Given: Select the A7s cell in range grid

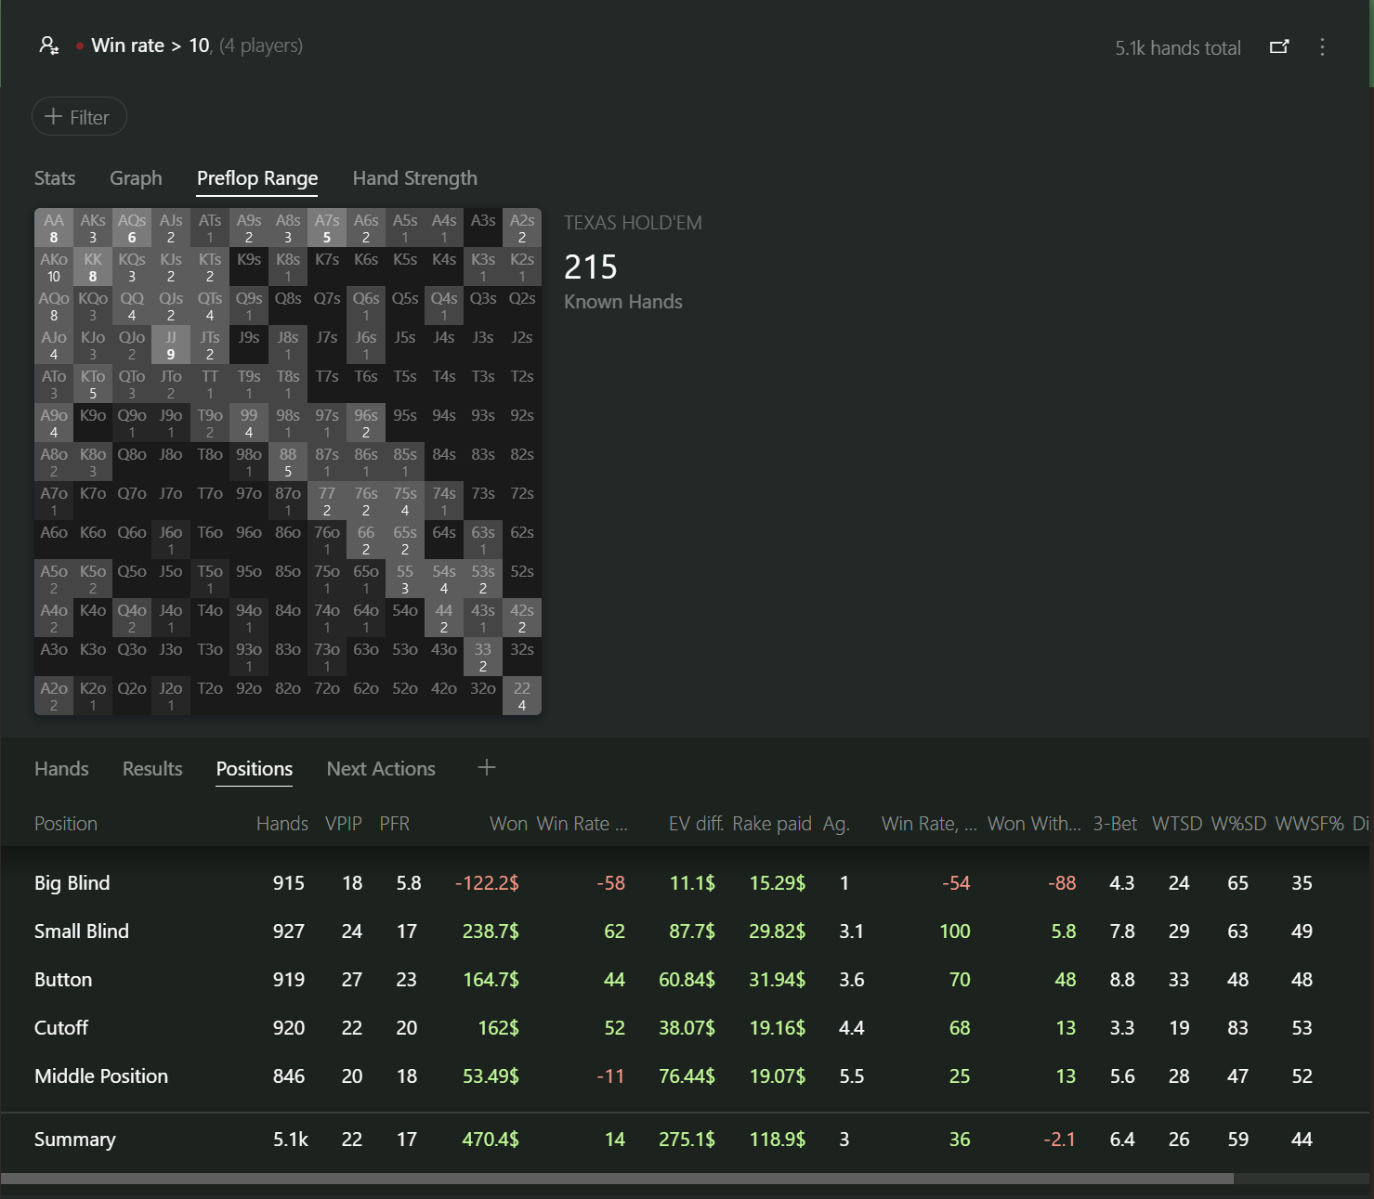Looking at the screenshot, I should coord(327,228).
